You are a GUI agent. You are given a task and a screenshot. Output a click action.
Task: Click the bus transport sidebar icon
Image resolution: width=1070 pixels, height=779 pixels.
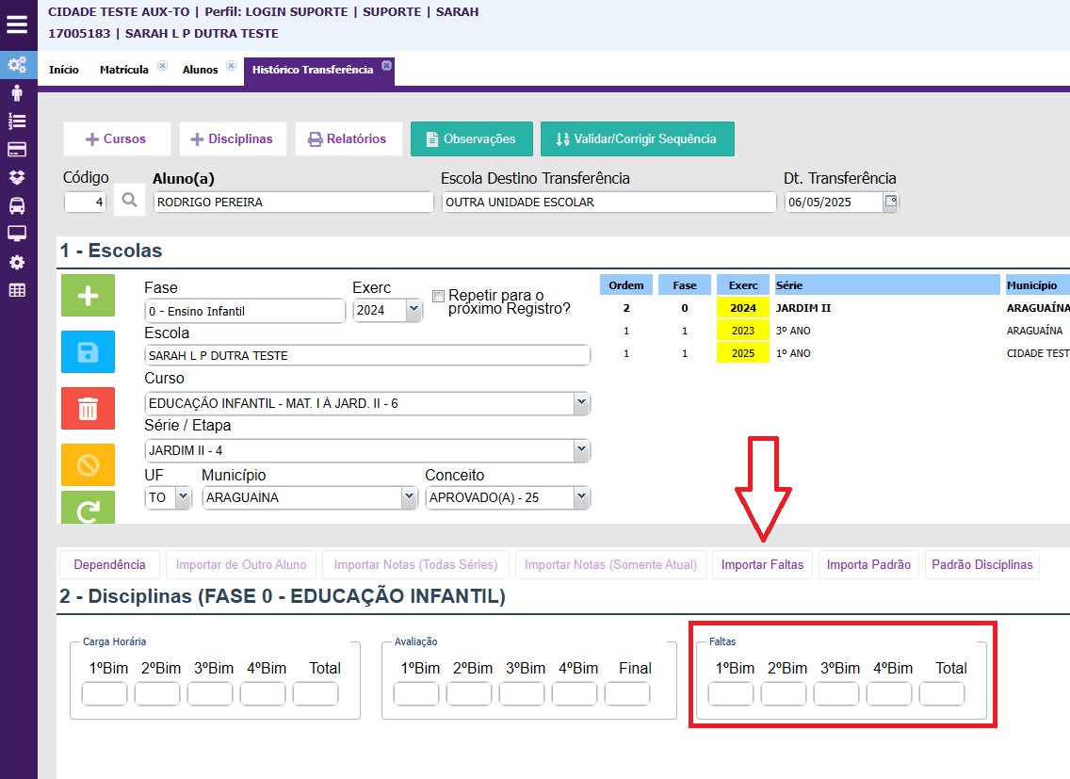17,205
